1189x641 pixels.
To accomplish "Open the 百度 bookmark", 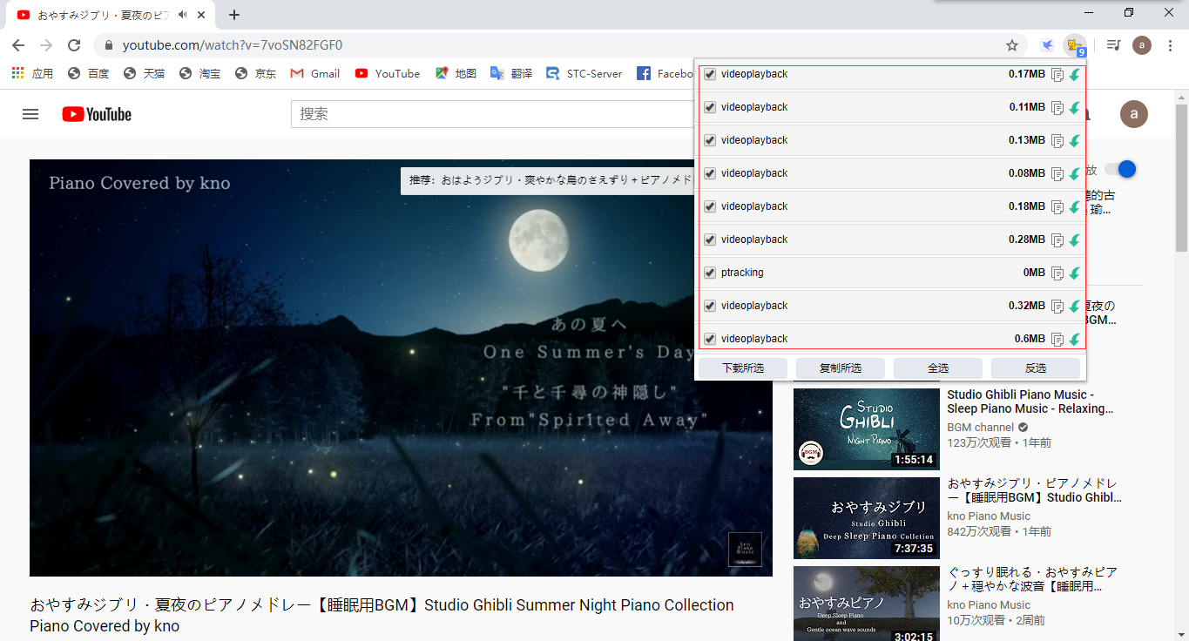I will (x=88, y=74).
